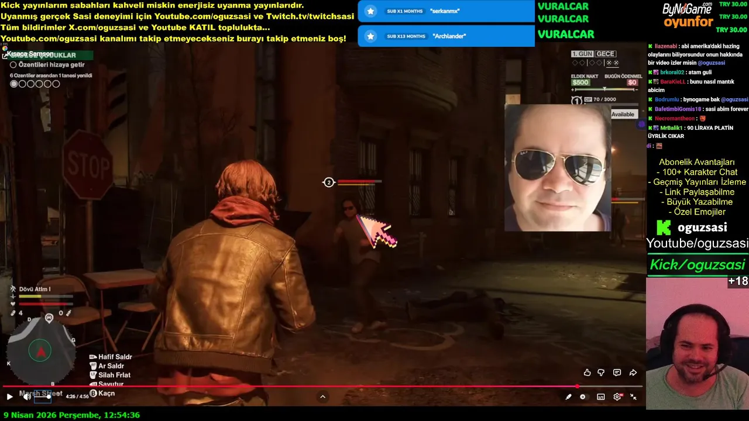
Task: Click the Youtube/oguzsasi text
Action: 697,243
